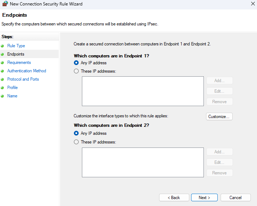Image resolution: width=257 pixels, height=206 pixels.
Task: Click the green bullet beside Protocol and Ports
Action: point(2,80)
